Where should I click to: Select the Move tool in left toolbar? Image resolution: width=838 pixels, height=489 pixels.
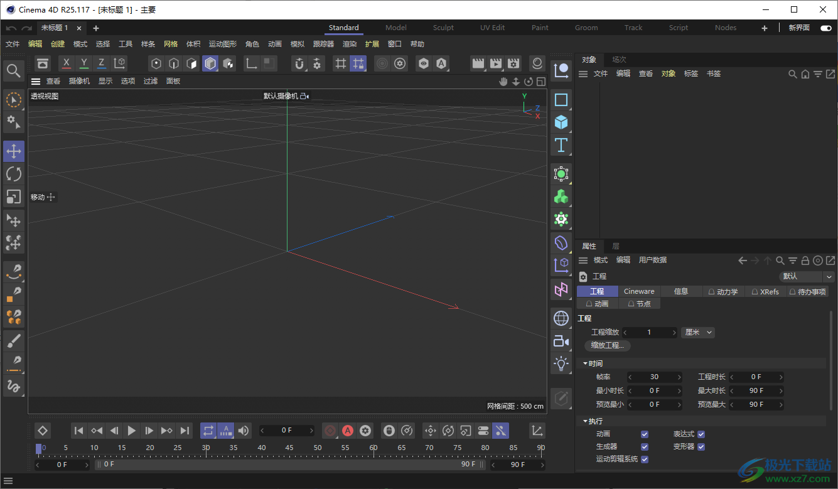click(14, 151)
